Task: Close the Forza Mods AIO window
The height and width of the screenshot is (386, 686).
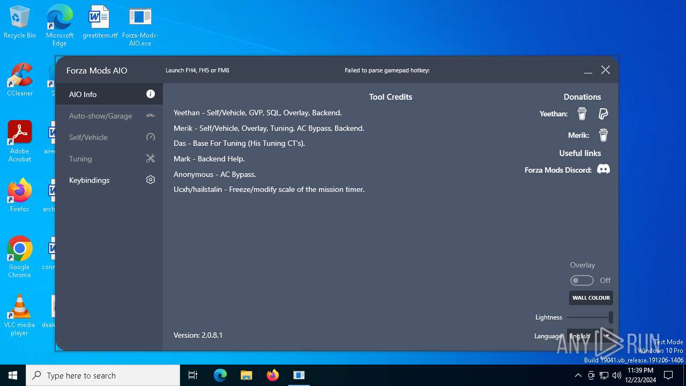Action: tap(606, 70)
